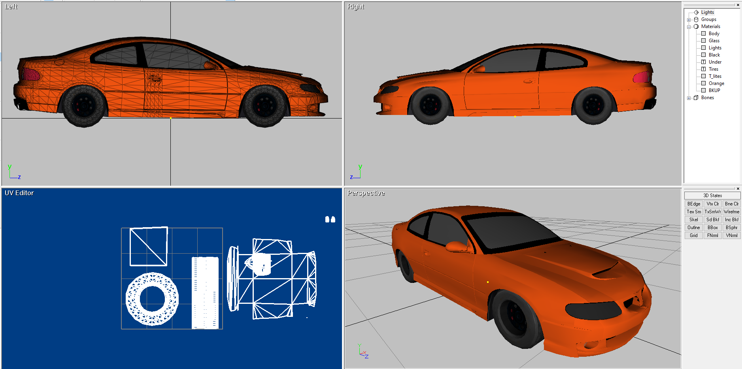This screenshot has height=369, width=742.
Task: Toggle the Wirefme display state
Action: click(731, 212)
